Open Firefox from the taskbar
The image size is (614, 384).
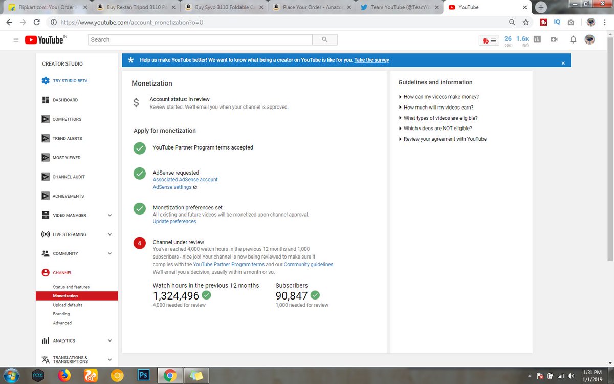(x=64, y=375)
